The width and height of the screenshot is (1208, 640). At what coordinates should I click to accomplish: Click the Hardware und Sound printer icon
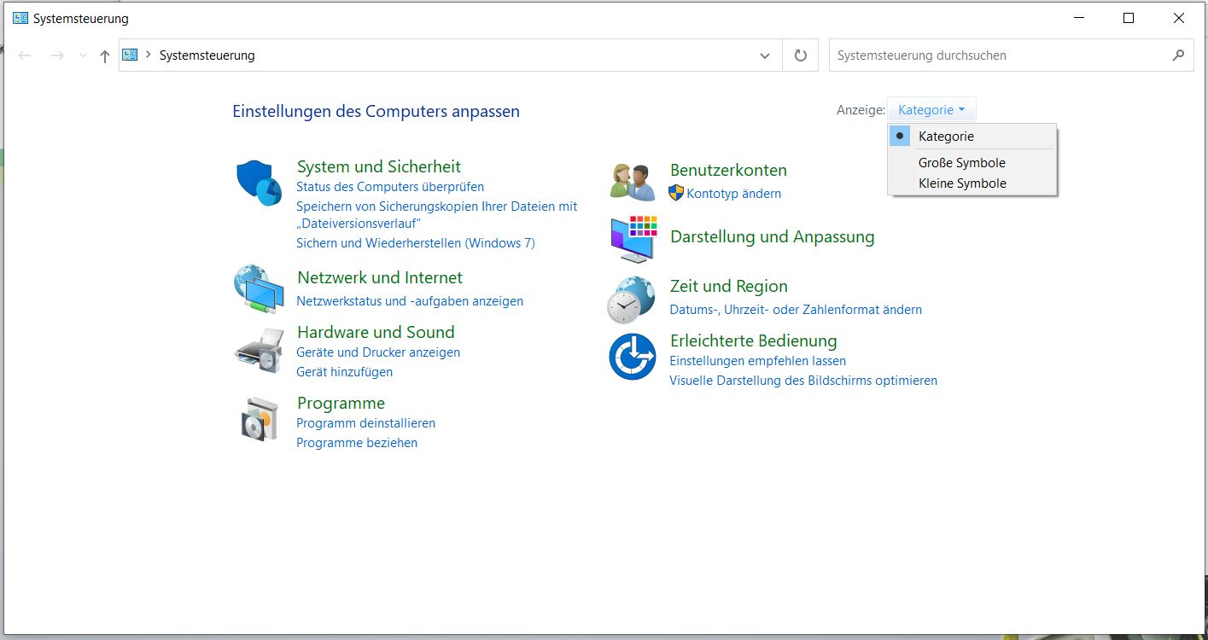pyautogui.click(x=259, y=350)
